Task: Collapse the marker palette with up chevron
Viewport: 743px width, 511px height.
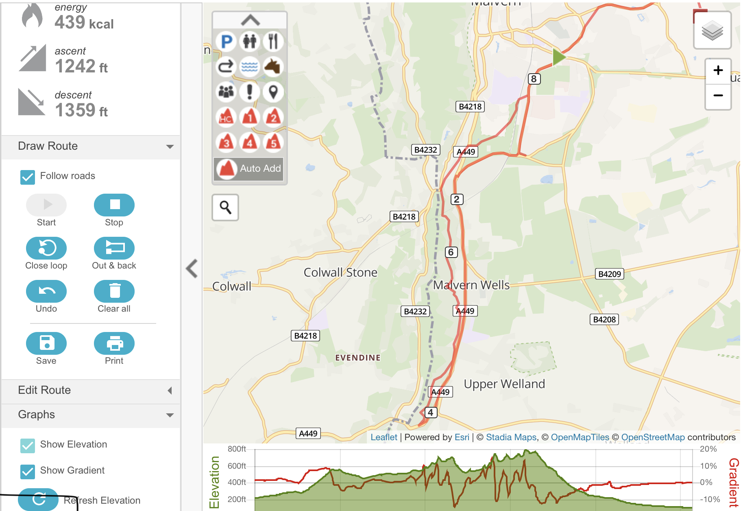Action: 250,20
